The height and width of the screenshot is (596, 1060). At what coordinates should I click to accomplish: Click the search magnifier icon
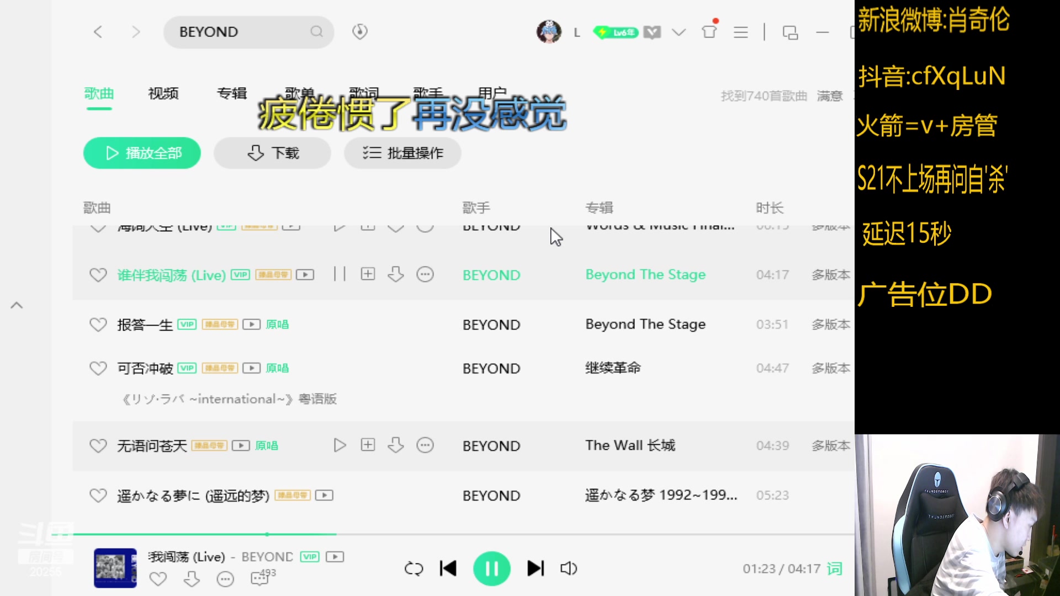coord(316,31)
